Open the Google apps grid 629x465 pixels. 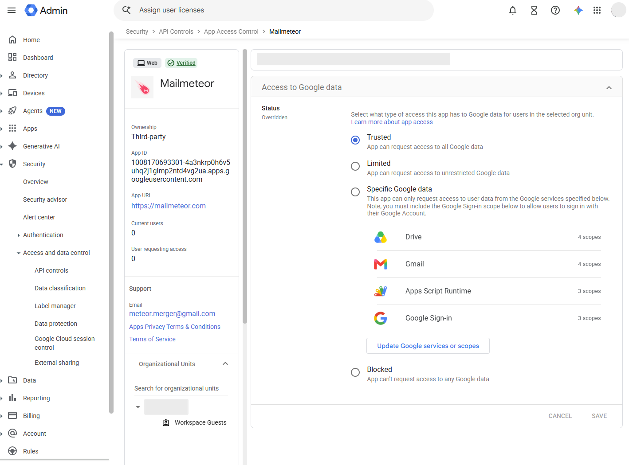click(597, 10)
